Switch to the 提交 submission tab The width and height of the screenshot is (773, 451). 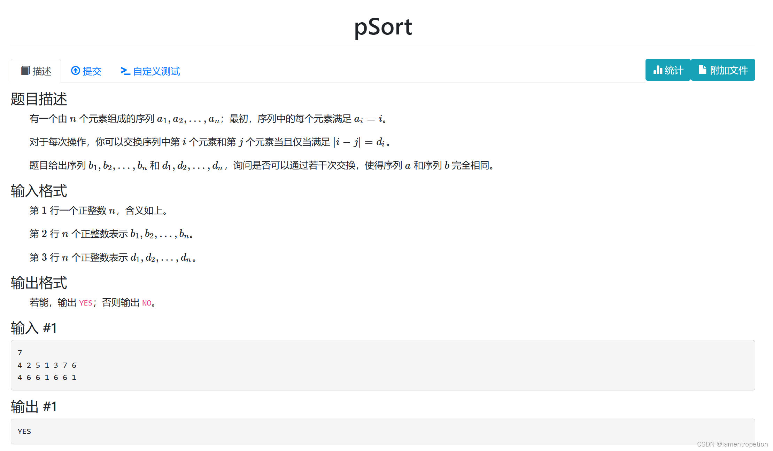pos(86,71)
